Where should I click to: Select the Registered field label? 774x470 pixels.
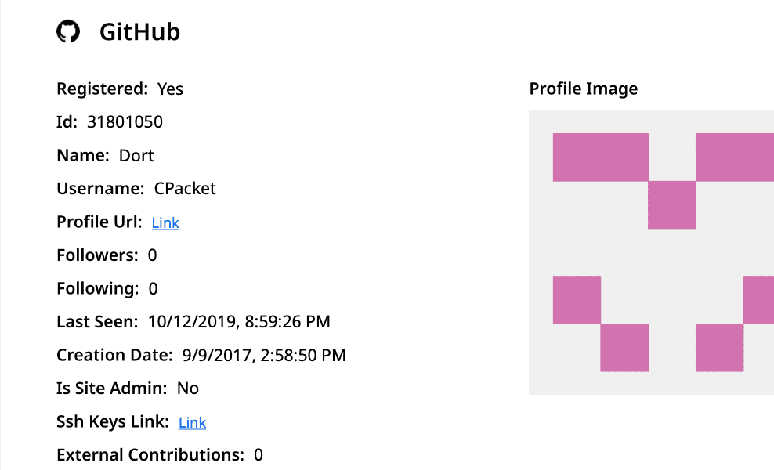pyautogui.click(x=102, y=89)
